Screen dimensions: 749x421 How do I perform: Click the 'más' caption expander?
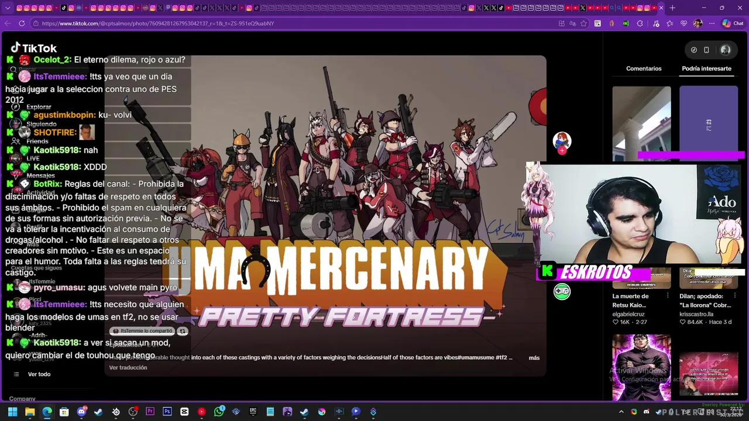tap(534, 357)
